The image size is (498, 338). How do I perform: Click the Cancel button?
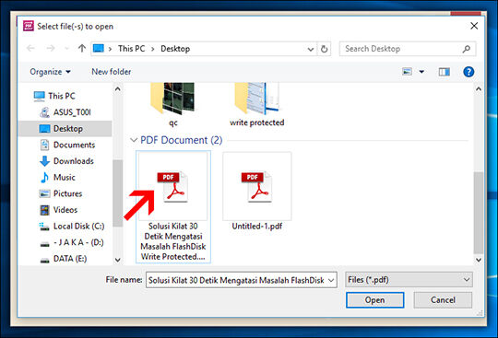[x=443, y=300]
